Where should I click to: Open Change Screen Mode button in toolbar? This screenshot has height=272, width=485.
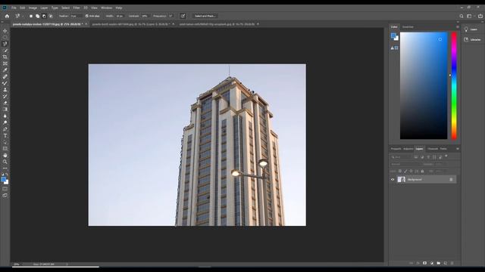5,196
